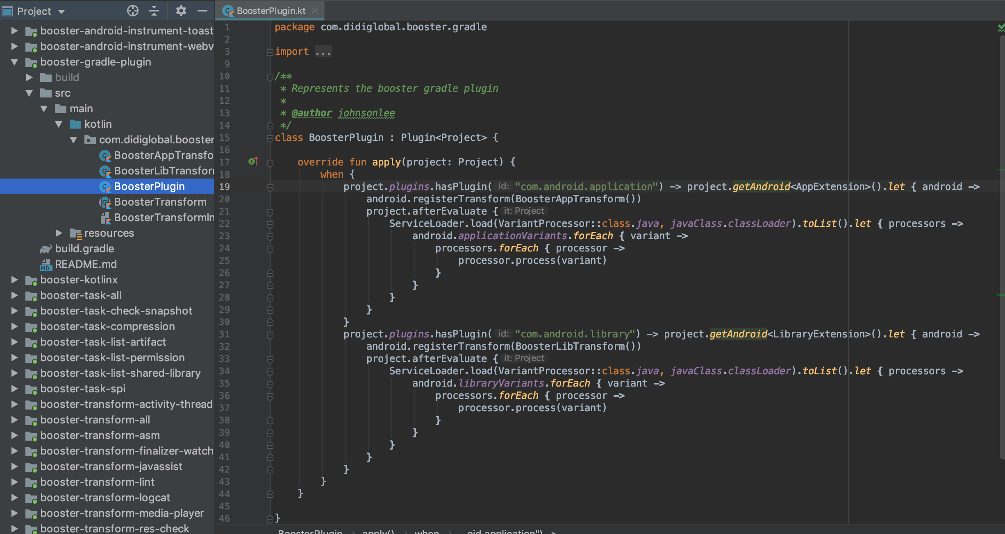
Task: Close the BoosterPlugin.kt tab
Action: coord(315,11)
